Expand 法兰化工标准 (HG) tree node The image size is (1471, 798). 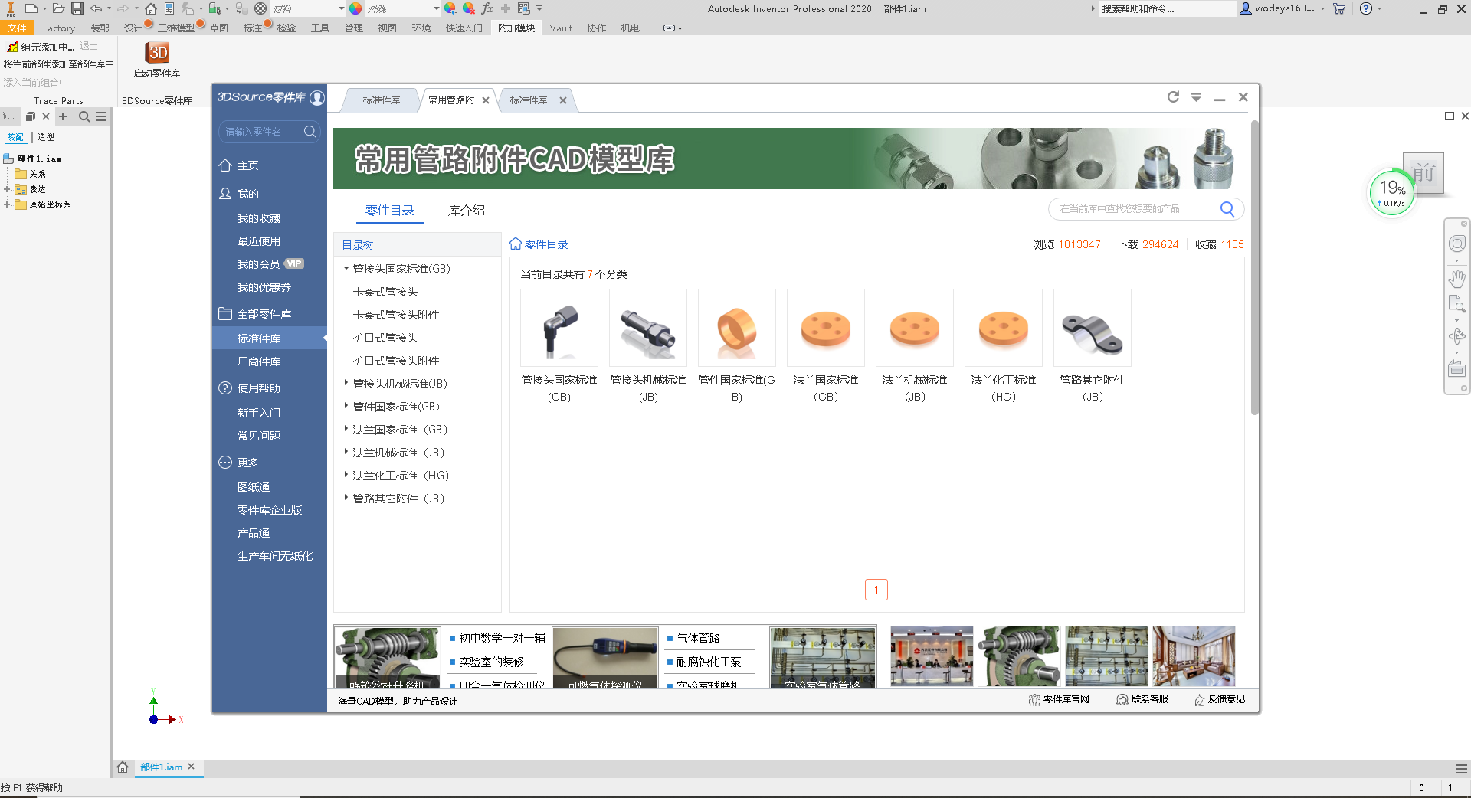click(346, 476)
